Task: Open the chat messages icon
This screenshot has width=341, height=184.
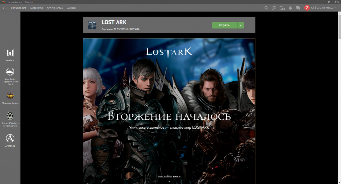Action: 298,8
